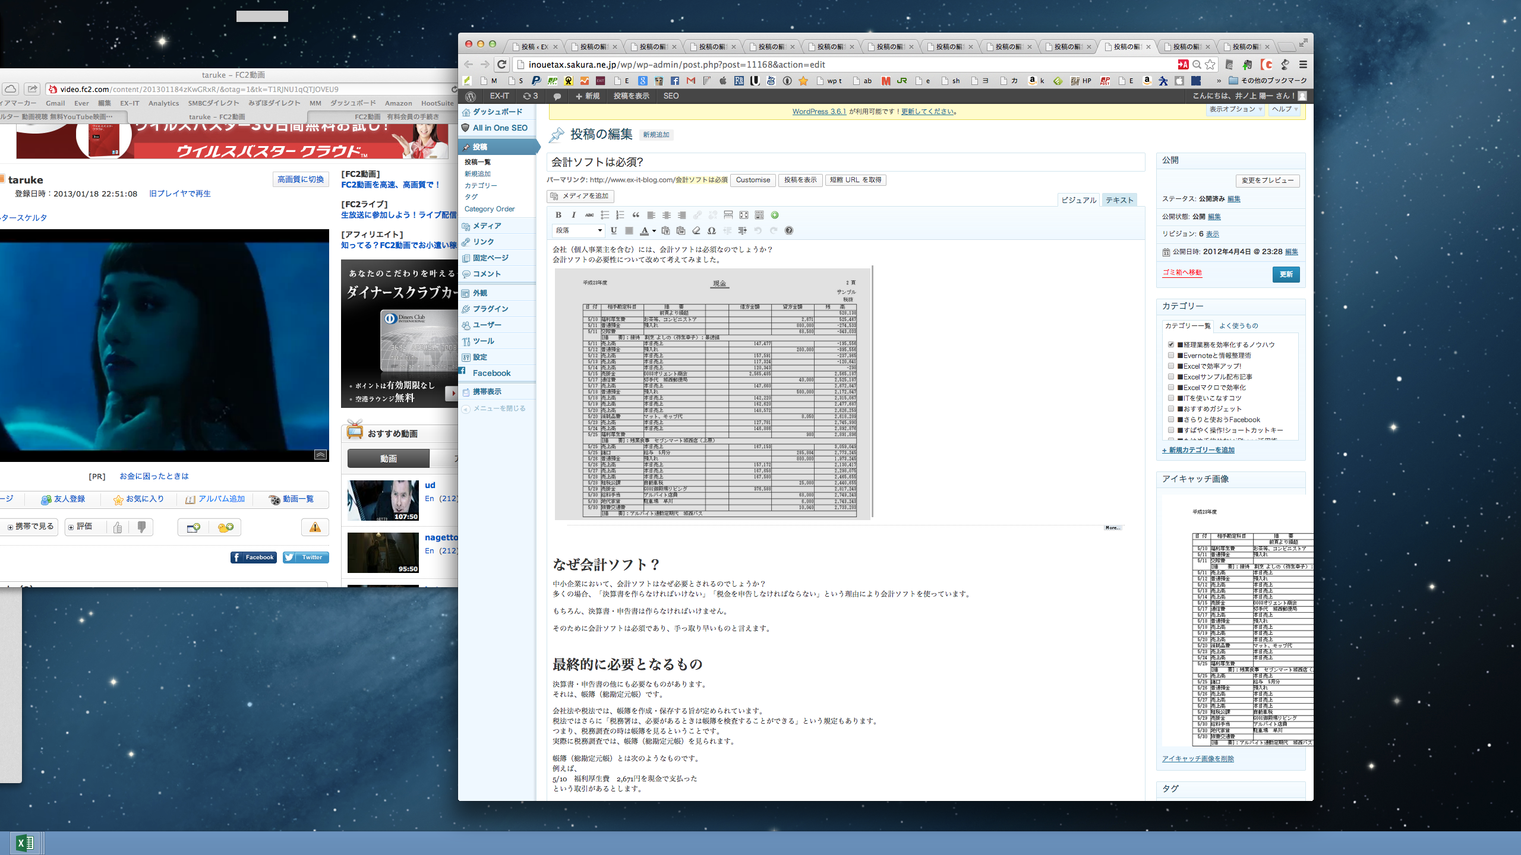Justify text with the full-align icon
Image resolution: width=1521 pixels, height=855 pixels.
click(629, 230)
